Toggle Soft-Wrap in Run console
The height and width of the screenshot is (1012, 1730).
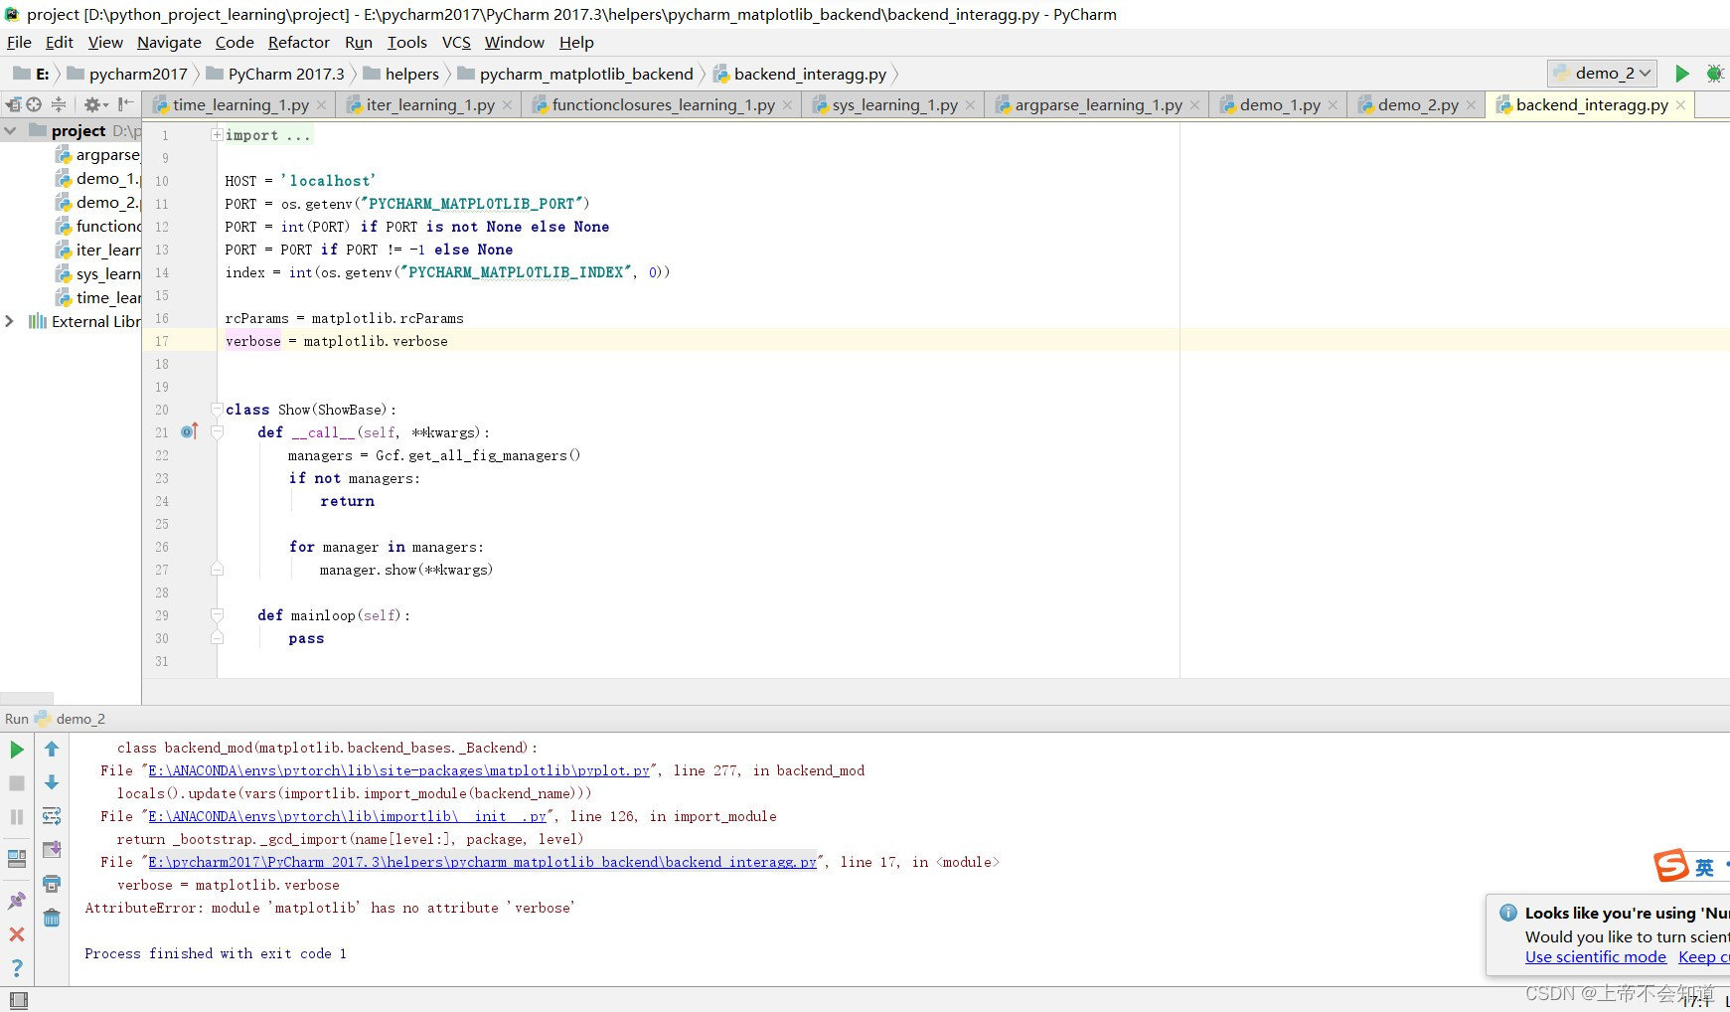pos(52,816)
